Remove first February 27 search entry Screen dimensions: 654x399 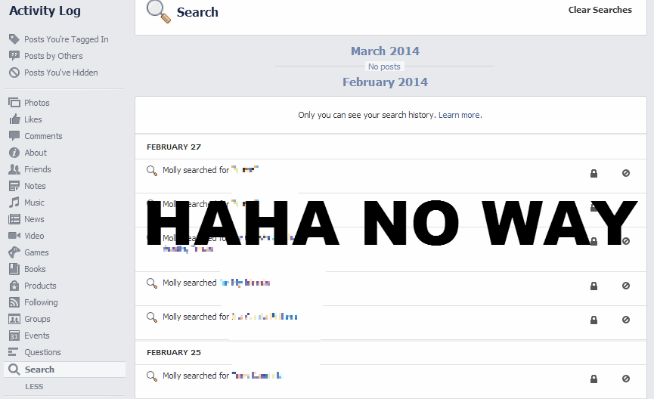(x=625, y=173)
